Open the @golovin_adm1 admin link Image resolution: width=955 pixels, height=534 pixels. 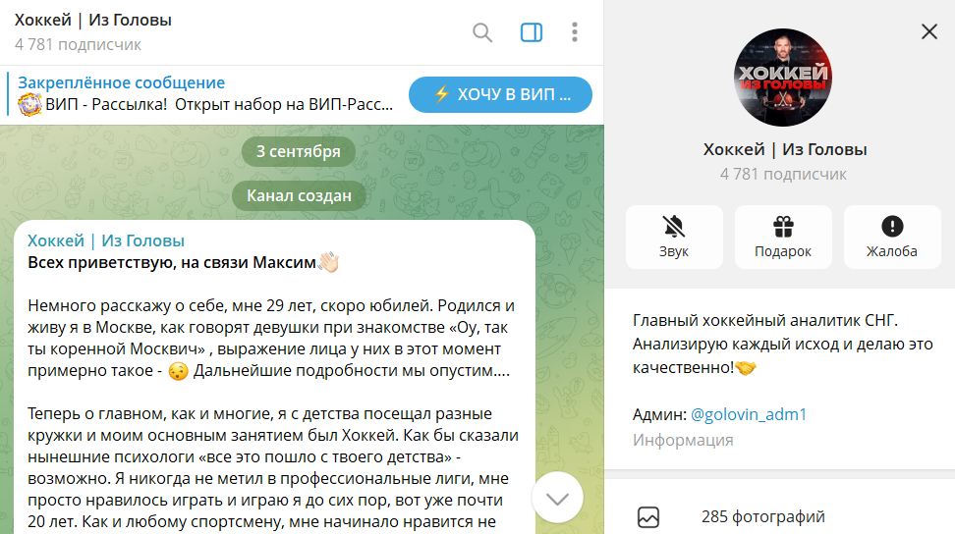[749, 414]
